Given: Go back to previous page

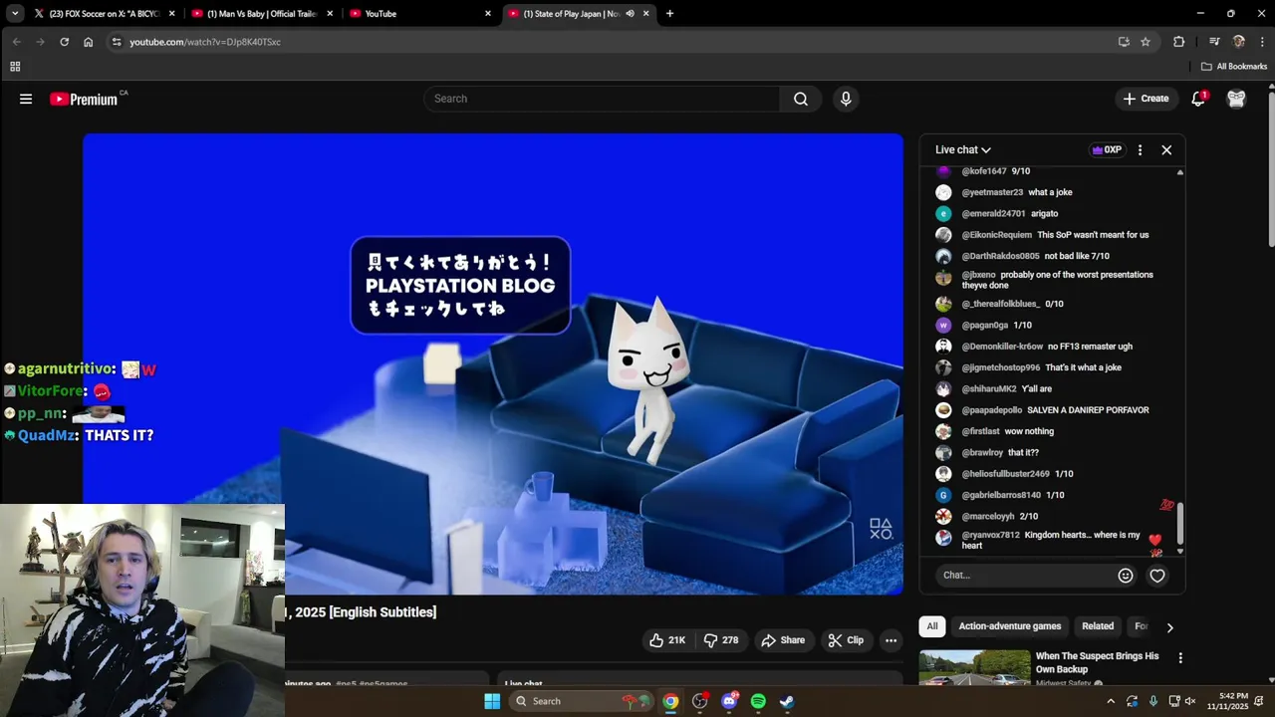Looking at the screenshot, I should pos(17,42).
